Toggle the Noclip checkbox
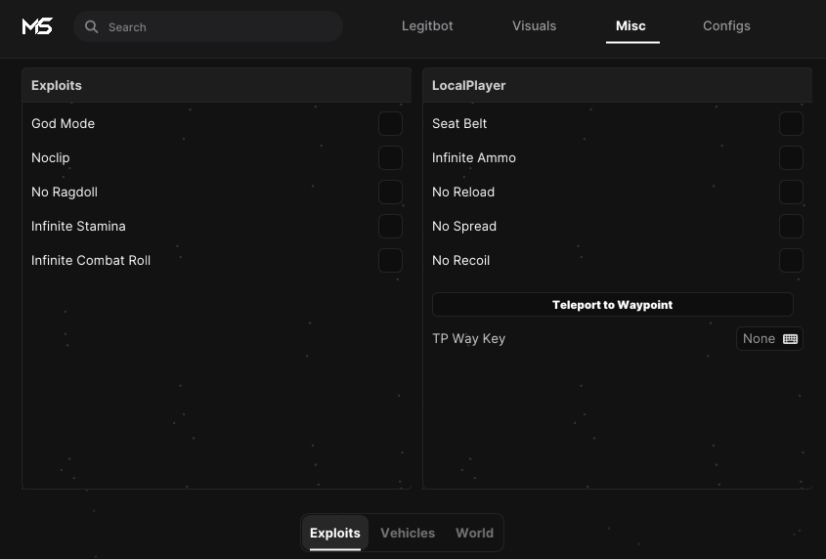Screen dimensions: 826x559 point(390,157)
